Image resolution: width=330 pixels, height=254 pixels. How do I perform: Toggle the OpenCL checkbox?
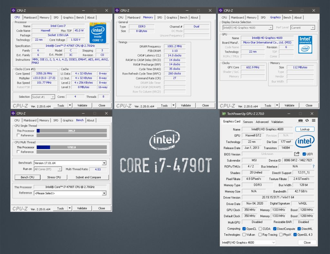(x=244, y=229)
